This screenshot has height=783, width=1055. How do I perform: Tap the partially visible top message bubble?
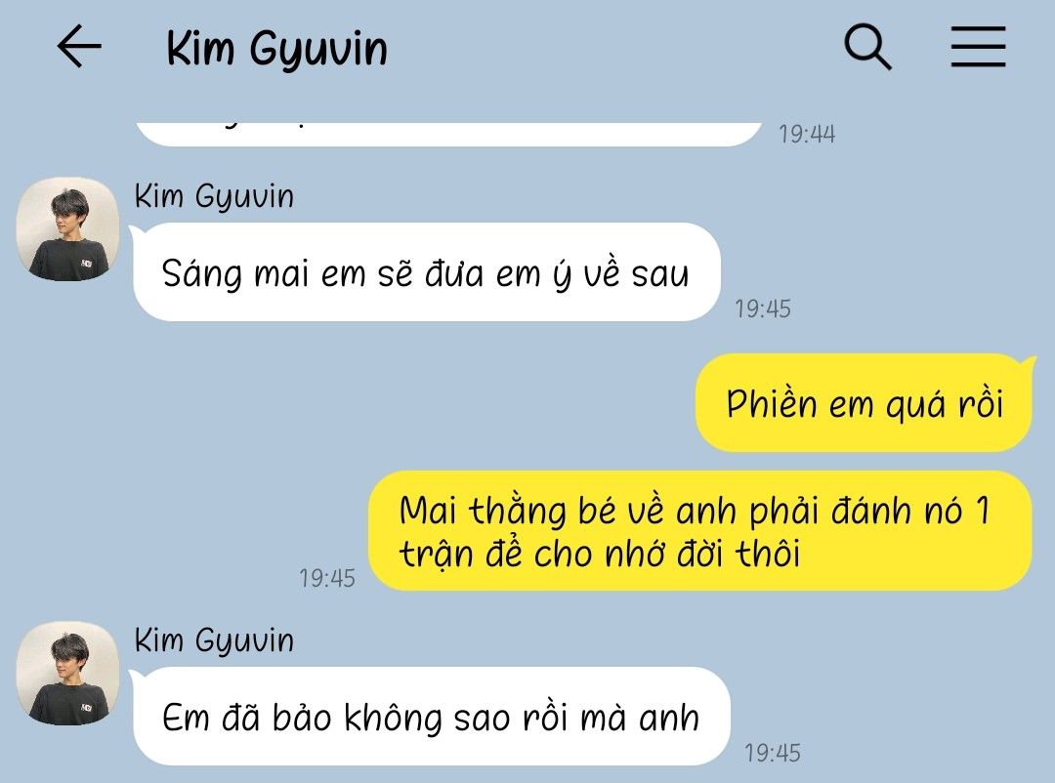tap(448, 134)
